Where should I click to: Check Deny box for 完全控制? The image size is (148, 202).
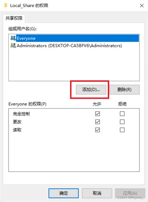pyautogui.click(x=122, y=114)
